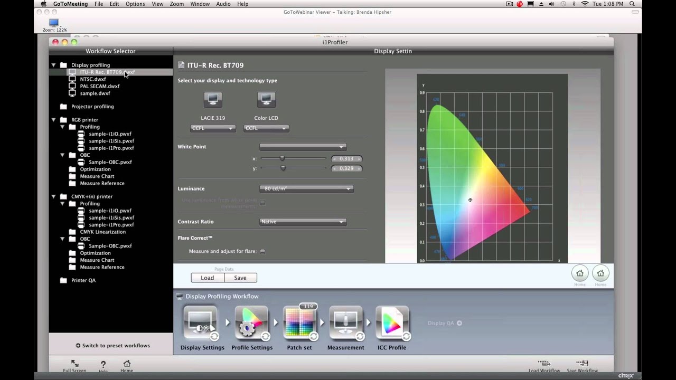
Task: Open the Zoom menu
Action: click(177, 4)
